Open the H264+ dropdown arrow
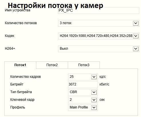 [136, 49]
